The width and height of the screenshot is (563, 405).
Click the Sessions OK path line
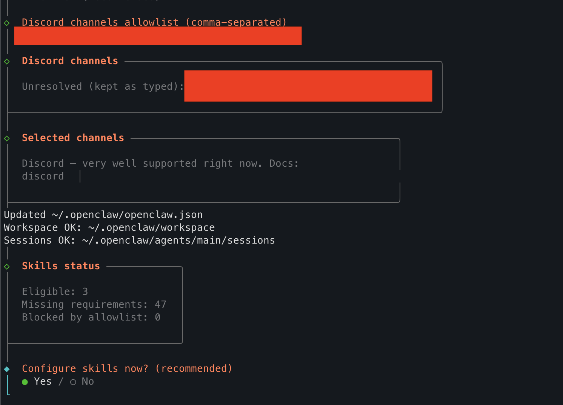coord(139,240)
